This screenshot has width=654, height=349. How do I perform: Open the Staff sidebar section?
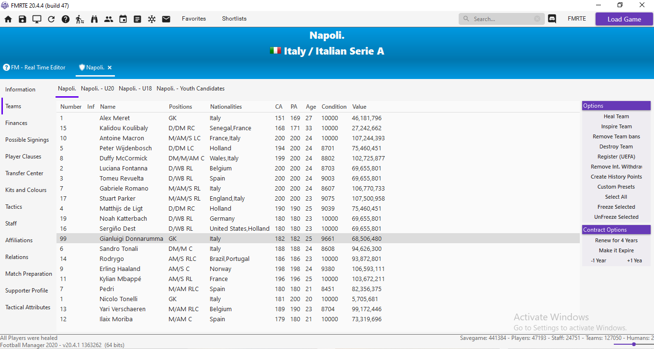coord(11,224)
